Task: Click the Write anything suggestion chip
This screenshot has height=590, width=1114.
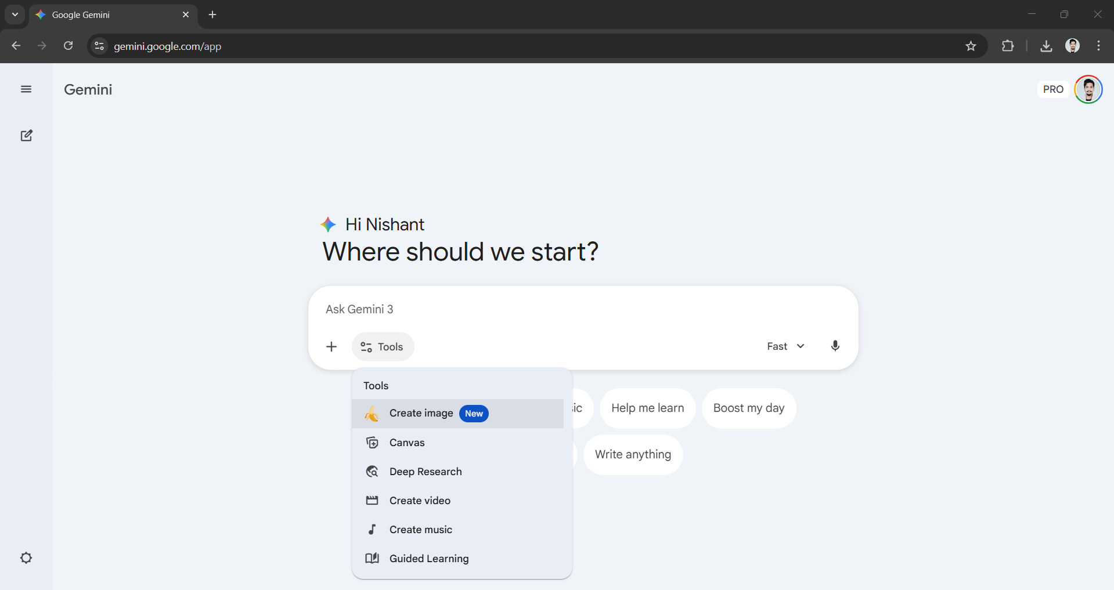Action: tap(633, 455)
